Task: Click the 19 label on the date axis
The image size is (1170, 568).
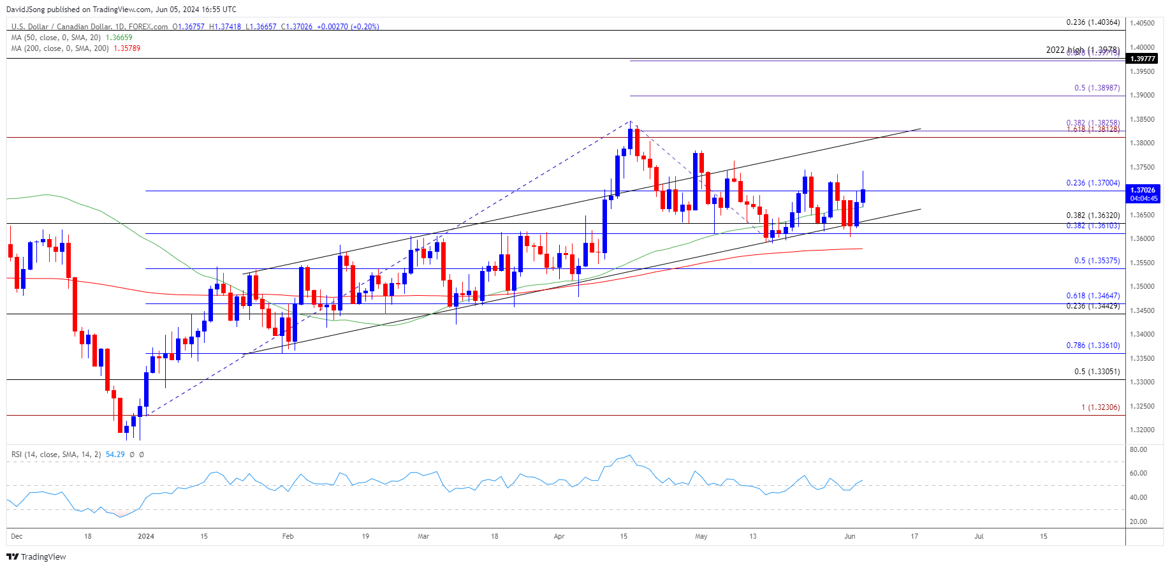Action: [365, 536]
